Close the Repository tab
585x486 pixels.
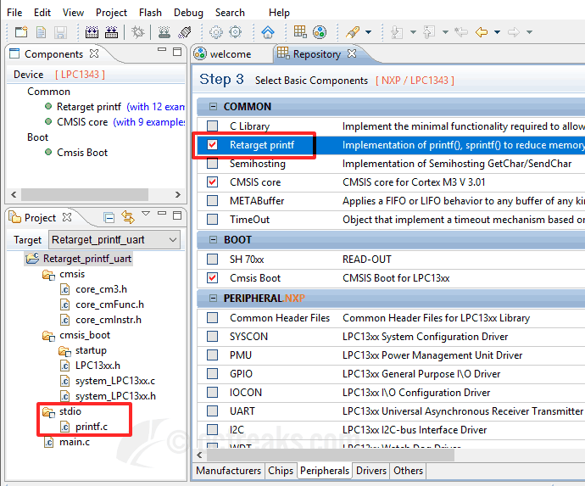pyautogui.click(x=352, y=53)
